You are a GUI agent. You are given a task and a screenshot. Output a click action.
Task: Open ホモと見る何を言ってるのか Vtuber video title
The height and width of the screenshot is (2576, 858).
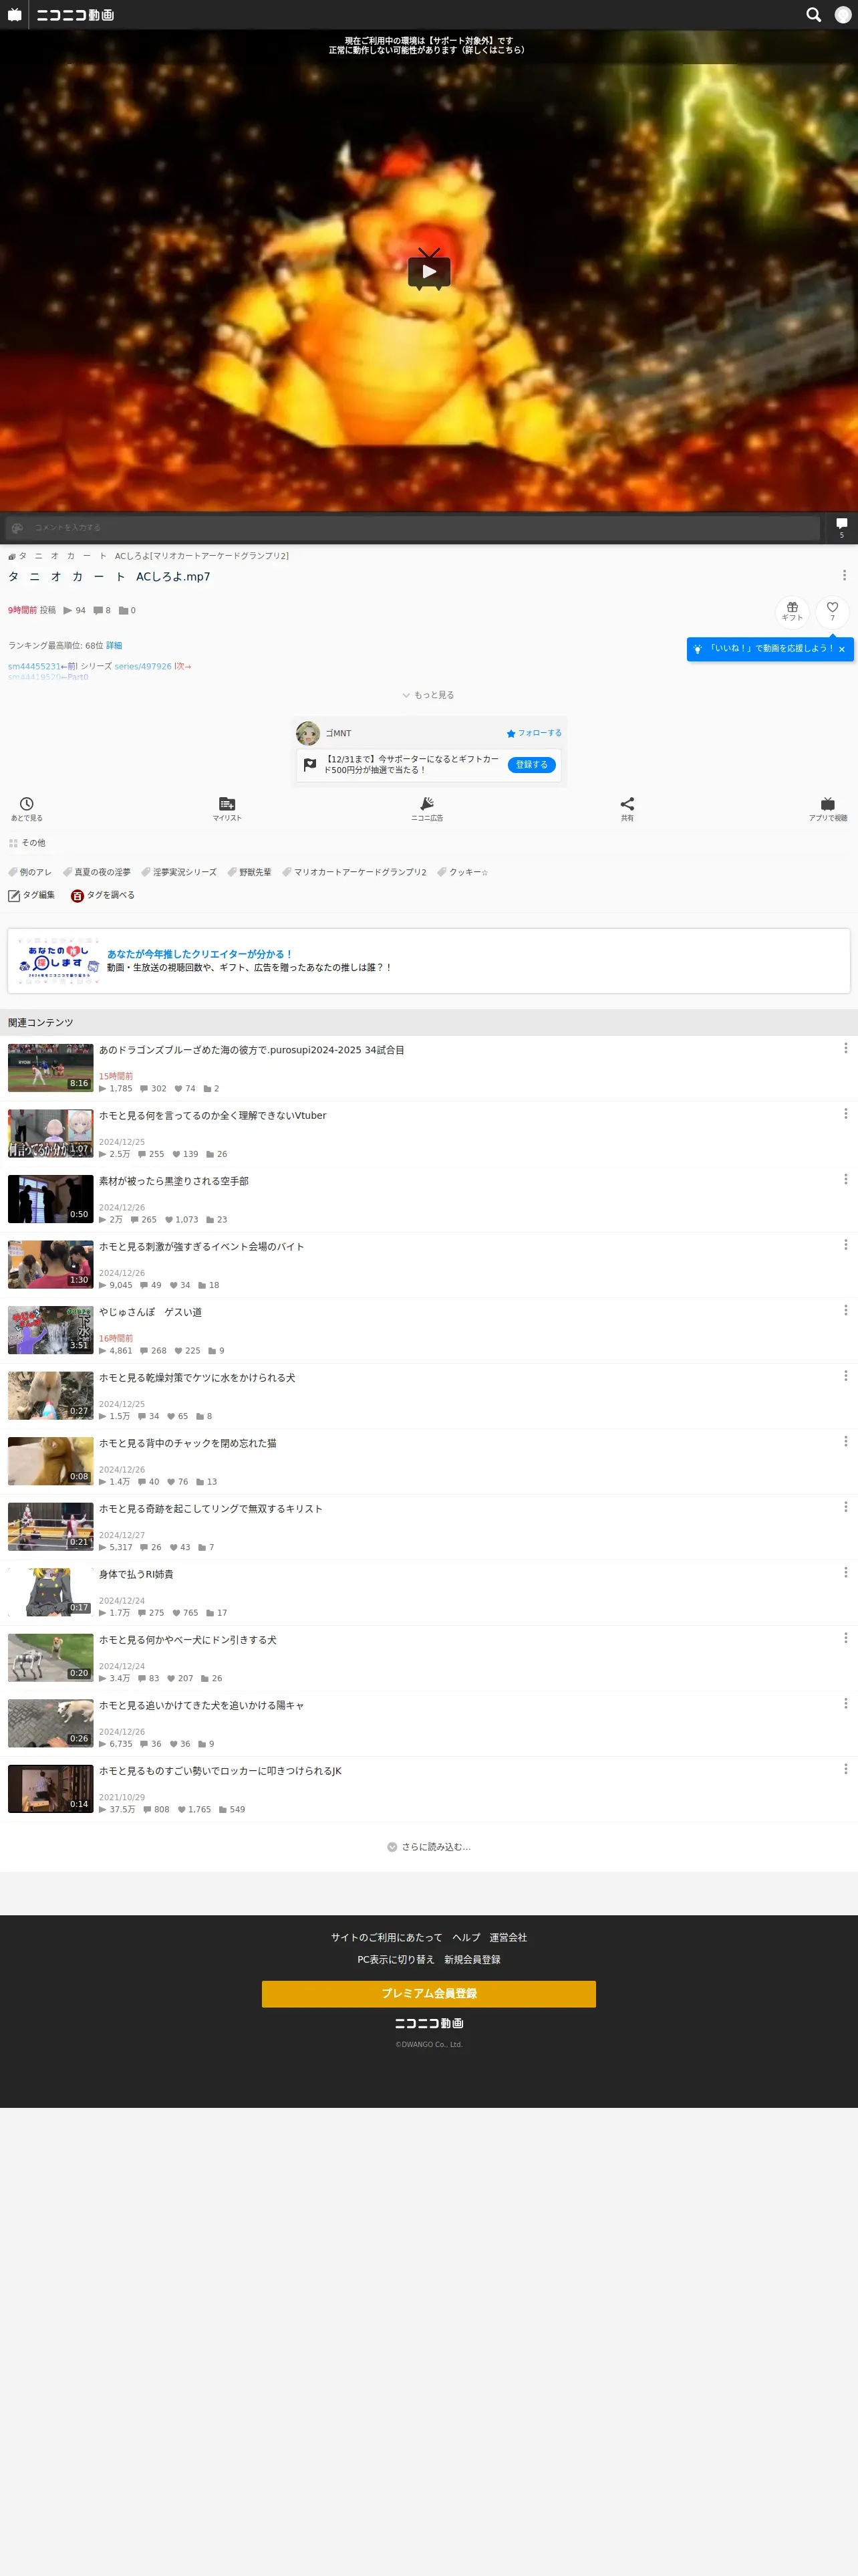point(212,1115)
